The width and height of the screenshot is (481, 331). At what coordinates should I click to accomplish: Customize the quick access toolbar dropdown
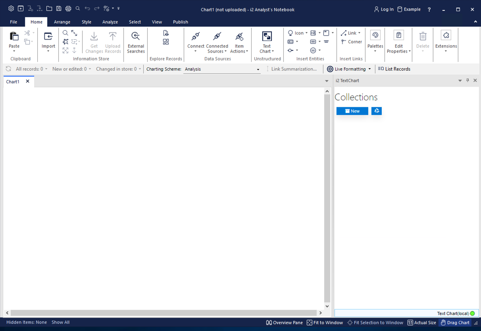118,8
